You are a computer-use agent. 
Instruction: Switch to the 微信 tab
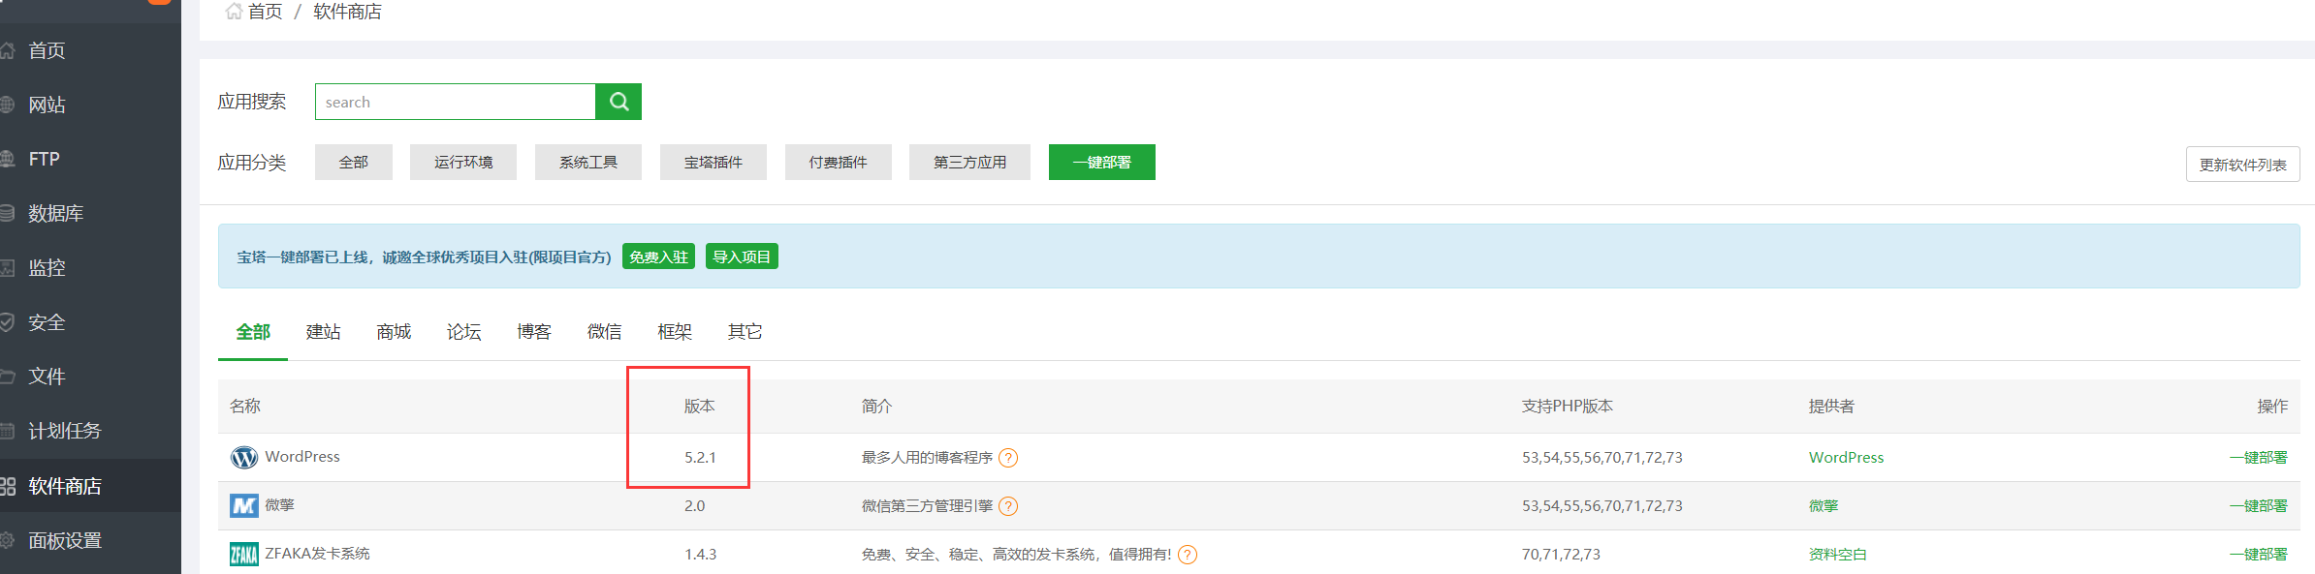pos(605,332)
